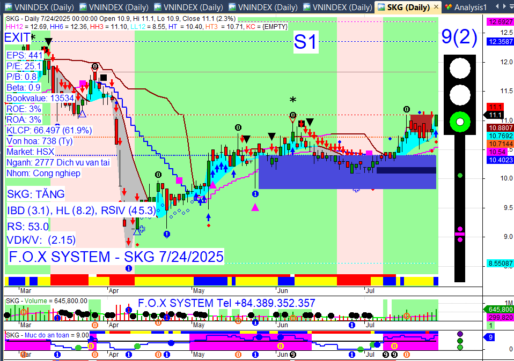Click the blue 9 safety level marker
The height and width of the screenshot is (361, 514).
[489, 337]
